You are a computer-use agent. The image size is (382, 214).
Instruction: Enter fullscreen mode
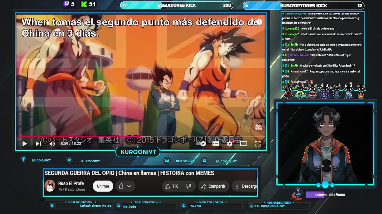point(257,144)
